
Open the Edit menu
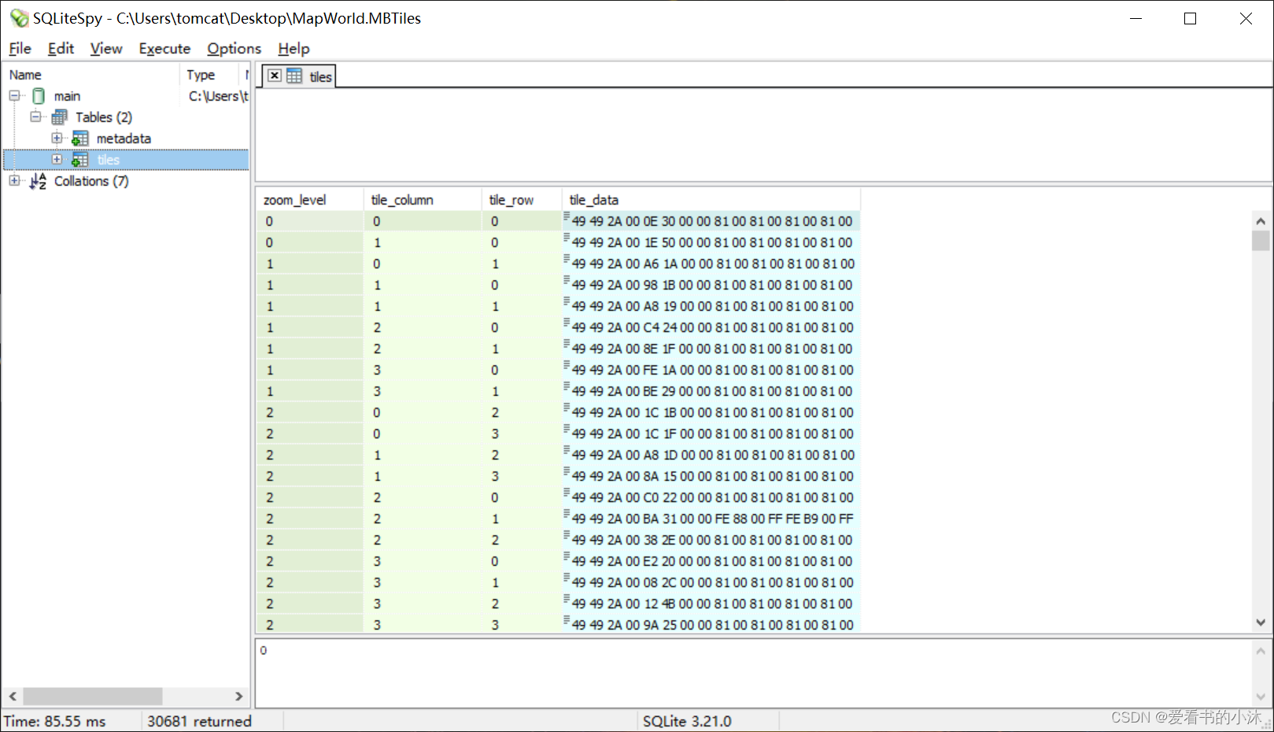tap(61, 49)
